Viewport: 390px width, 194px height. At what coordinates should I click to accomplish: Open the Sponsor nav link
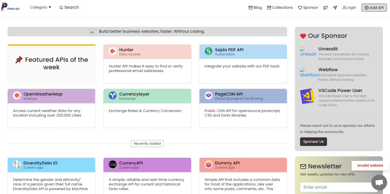point(308,8)
